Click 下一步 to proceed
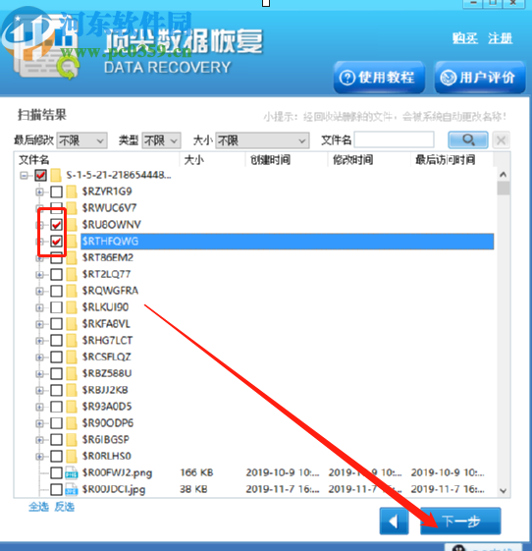Screen dimensions: 532x551 [460, 522]
